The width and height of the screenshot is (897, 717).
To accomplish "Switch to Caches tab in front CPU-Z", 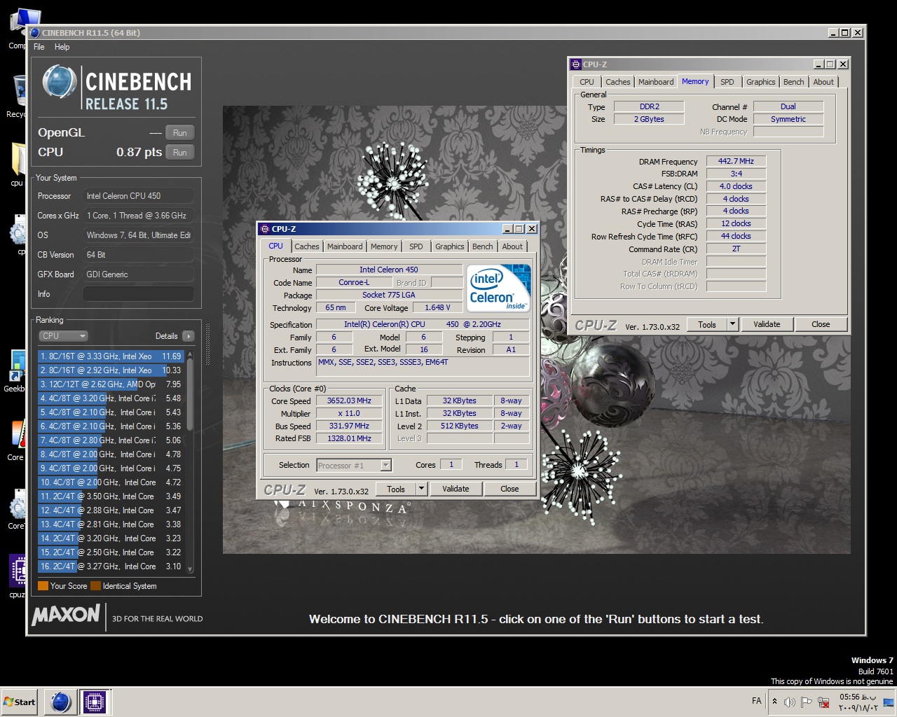I will coord(307,246).
